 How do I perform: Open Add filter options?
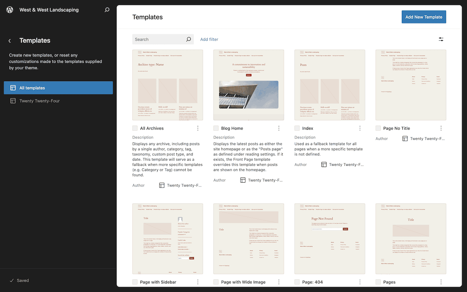tap(209, 39)
